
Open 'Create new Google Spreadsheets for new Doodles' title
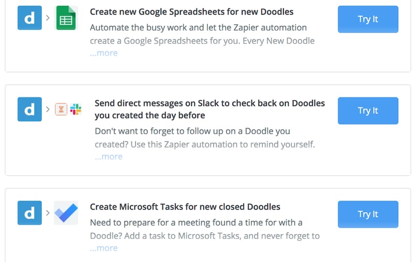[192, 12]
